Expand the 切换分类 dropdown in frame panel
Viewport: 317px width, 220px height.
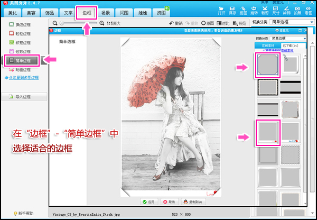point(288,39)
